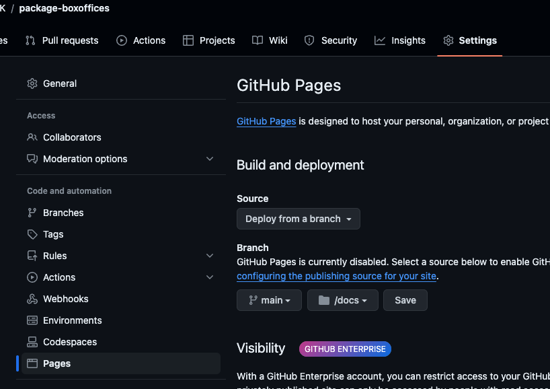Click the play icon beside sidebar Actions
The height and width of the screenshot is (389, 550).
pyautogui.click(x=32, y=277)
